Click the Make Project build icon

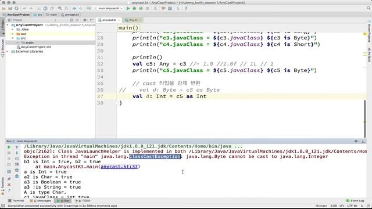pos(89,9)
